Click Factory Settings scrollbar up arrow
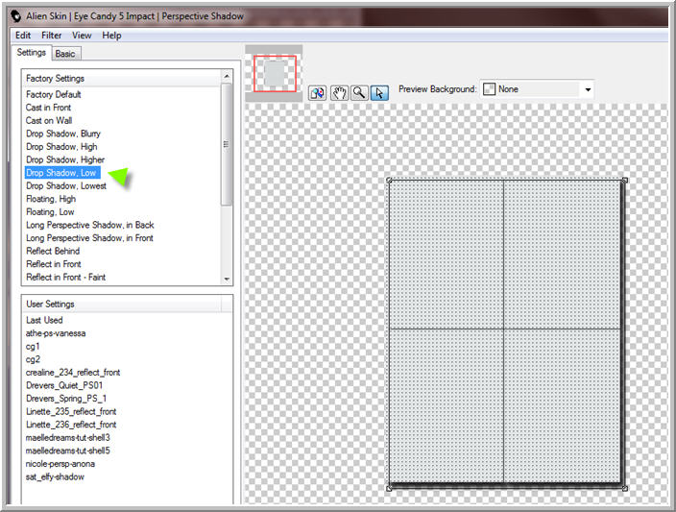Viewport: 676px width, 512px height. [227, 76]
